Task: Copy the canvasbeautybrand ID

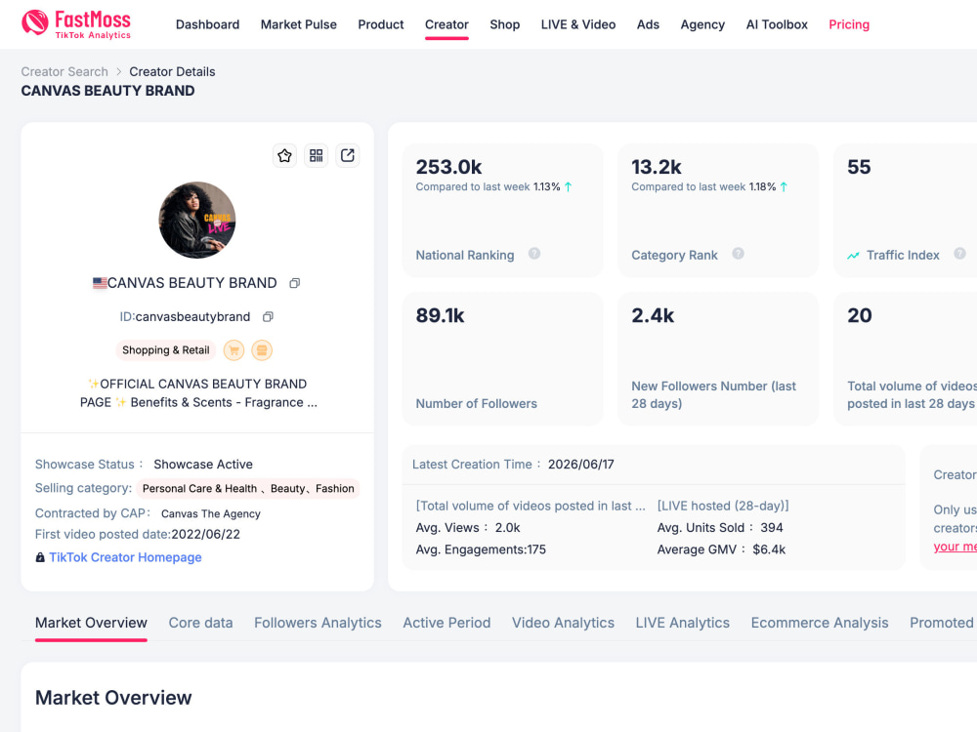Action: (x=268, y=317)
